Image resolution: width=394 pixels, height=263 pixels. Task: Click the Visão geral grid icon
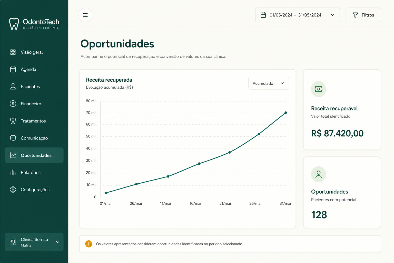click(x=13, y=52)
